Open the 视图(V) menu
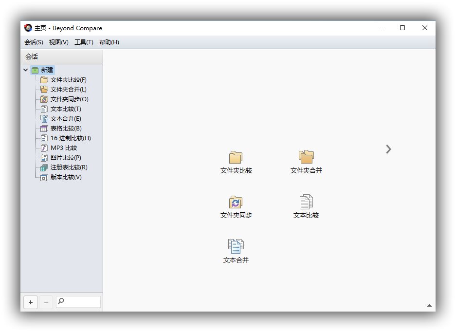The width and height of the screenshot is (456, 332). click(x=59, y=42)
